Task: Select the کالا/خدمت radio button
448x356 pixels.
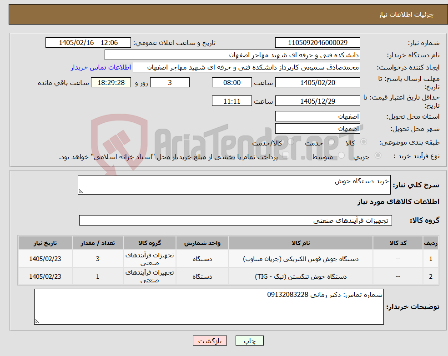Action: pyautogui.click(x=291, y=142)
